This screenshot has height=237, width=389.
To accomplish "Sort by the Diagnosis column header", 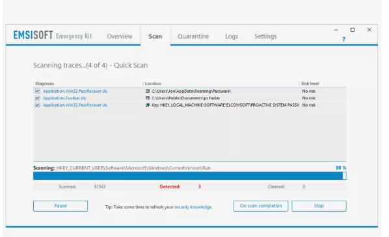I will tap(45, 84).
